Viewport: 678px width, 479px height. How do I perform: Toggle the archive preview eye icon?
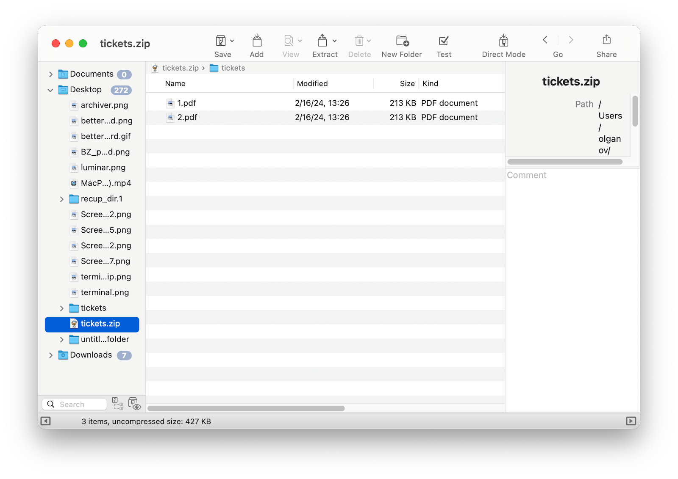[x=135, y=405]
